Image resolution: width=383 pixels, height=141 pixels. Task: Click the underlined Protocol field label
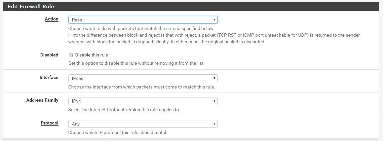pos(50,123)
